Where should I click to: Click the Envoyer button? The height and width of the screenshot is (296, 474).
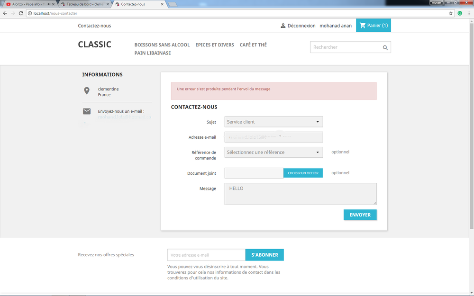[x=360, y=215]
